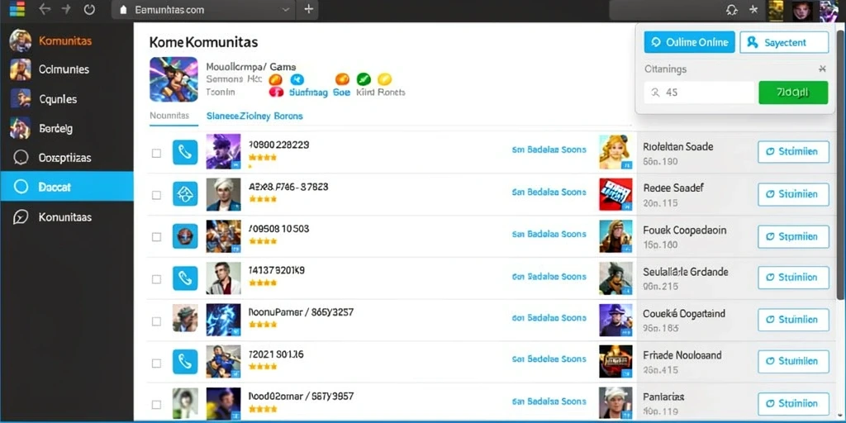The height and width of the screenshot is (423, 846).
Task: Click the large game cover image in header
Action: [x=173, y=79]
